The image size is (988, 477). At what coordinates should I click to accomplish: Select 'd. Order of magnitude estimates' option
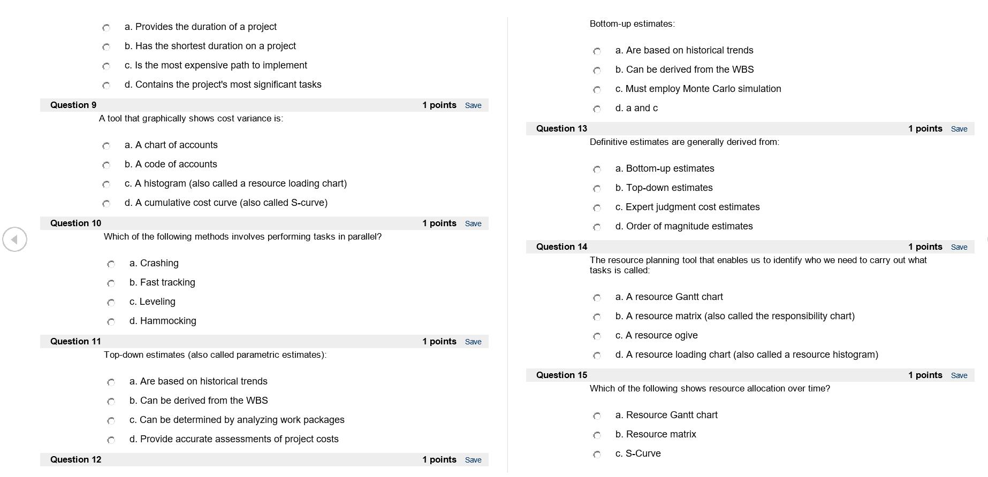(x=597, y=227)
